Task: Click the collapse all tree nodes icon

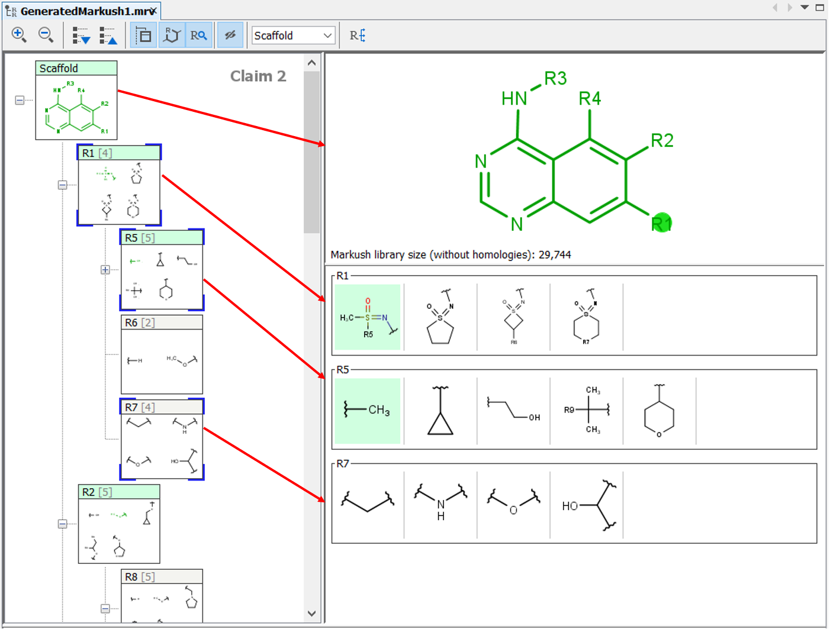Action: pos(108,36)
